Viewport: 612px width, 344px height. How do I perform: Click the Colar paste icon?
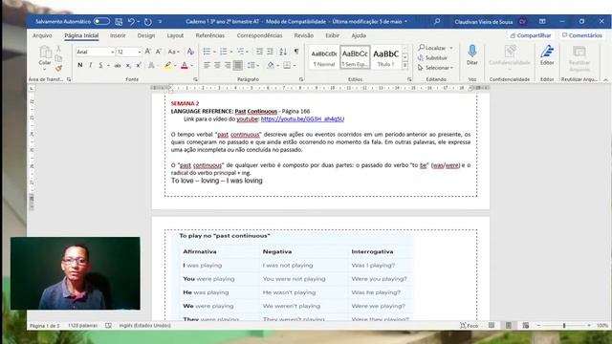pos(45,53)
